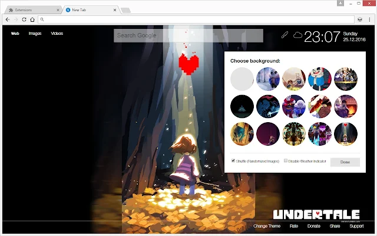Open the browser home page icon
This screenshot has width=377, height=236.
tap(32, 19)
